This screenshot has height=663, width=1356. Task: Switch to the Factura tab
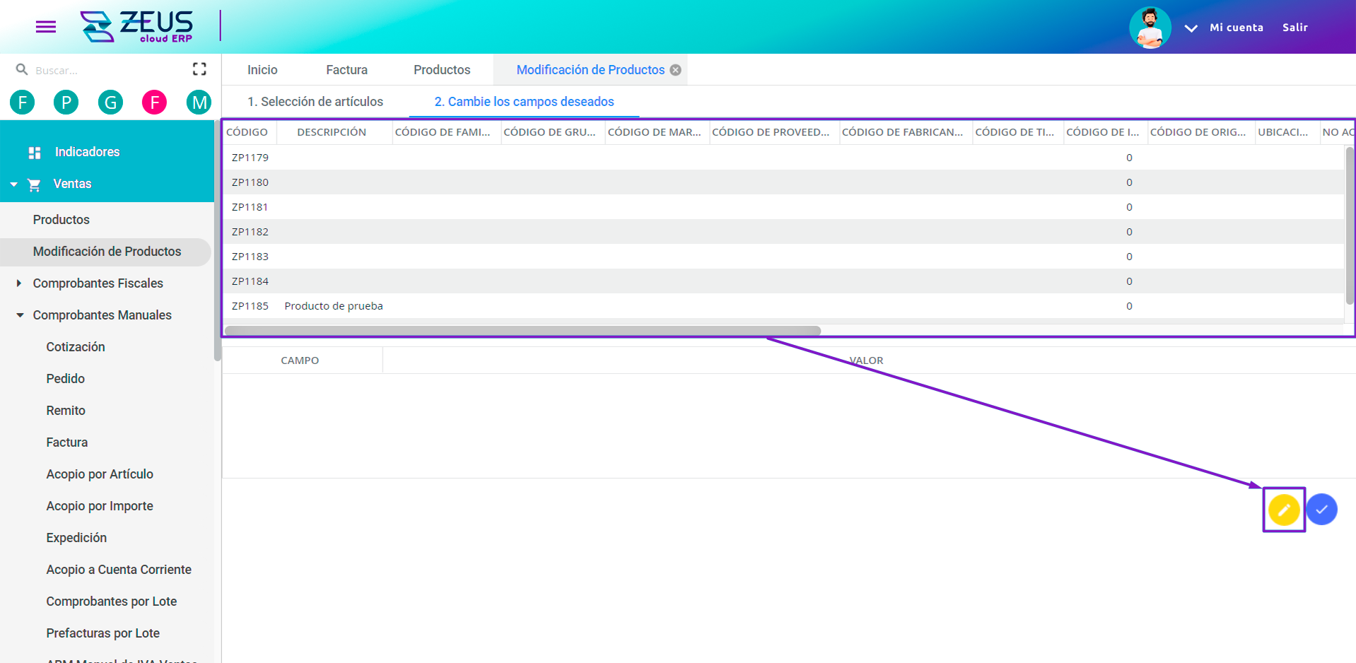click(x=346, y=70)
